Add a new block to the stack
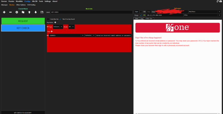Viewport: 223px width, 114px height. pos(4,12)
